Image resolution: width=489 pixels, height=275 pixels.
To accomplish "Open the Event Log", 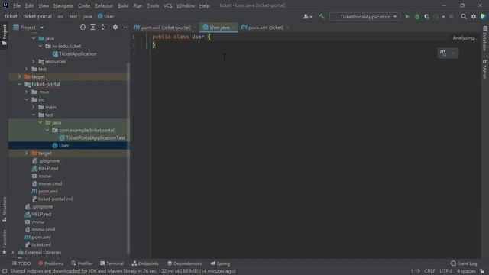I will pos(464,264).
